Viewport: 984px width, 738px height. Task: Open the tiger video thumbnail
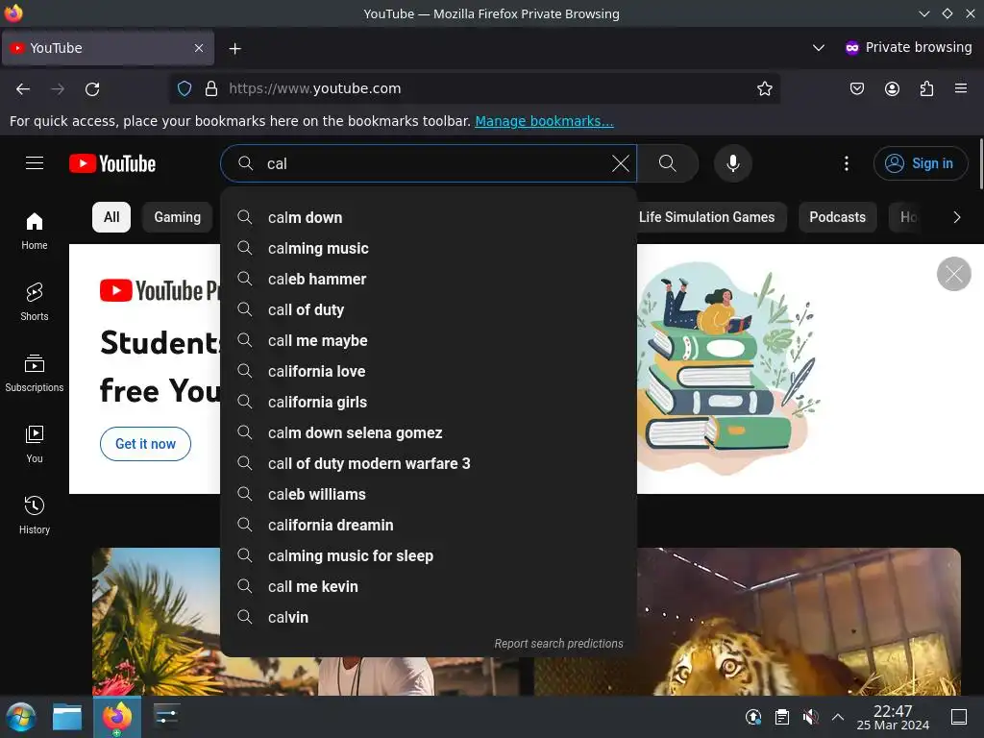748,622
